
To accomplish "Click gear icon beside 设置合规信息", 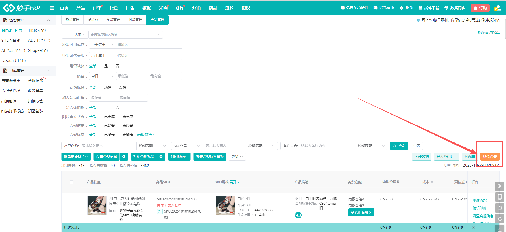I will pos(124,157).
